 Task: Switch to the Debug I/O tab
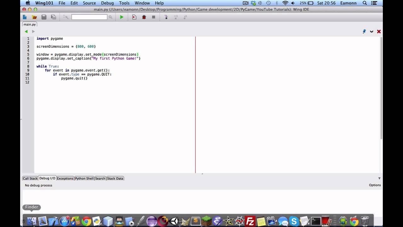click(47, 178)
